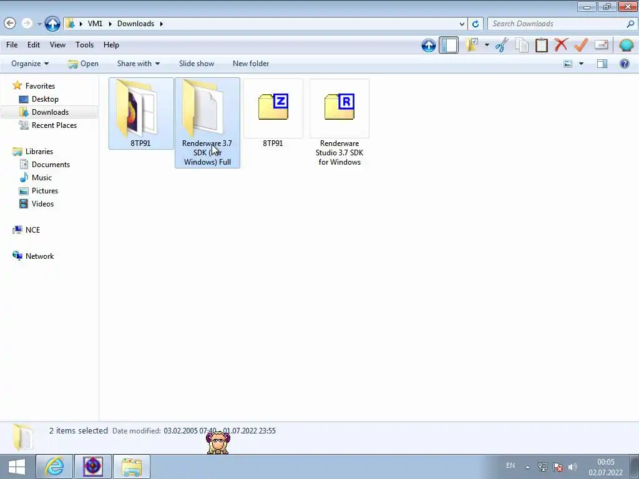This screenshot has height=479, width=639.
Task: Click the clipboard Paste icon
Action: (x=541, y=45)
